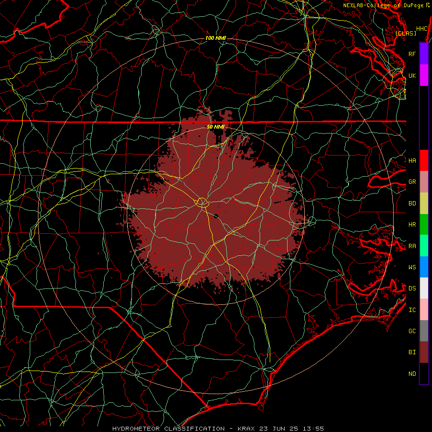Click the [CLAS] units label
The image size is (432, 432).
pos(406,33)
